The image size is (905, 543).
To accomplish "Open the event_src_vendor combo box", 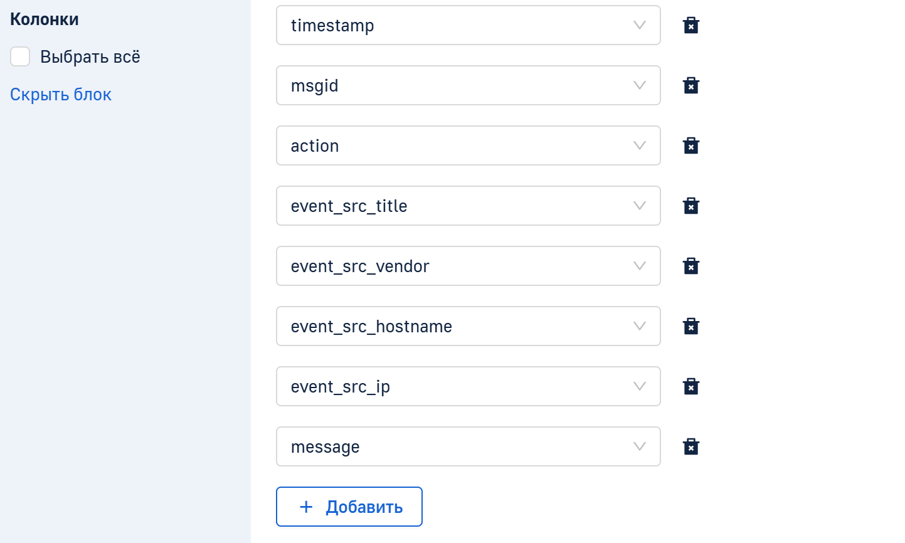I will (468, 266).
